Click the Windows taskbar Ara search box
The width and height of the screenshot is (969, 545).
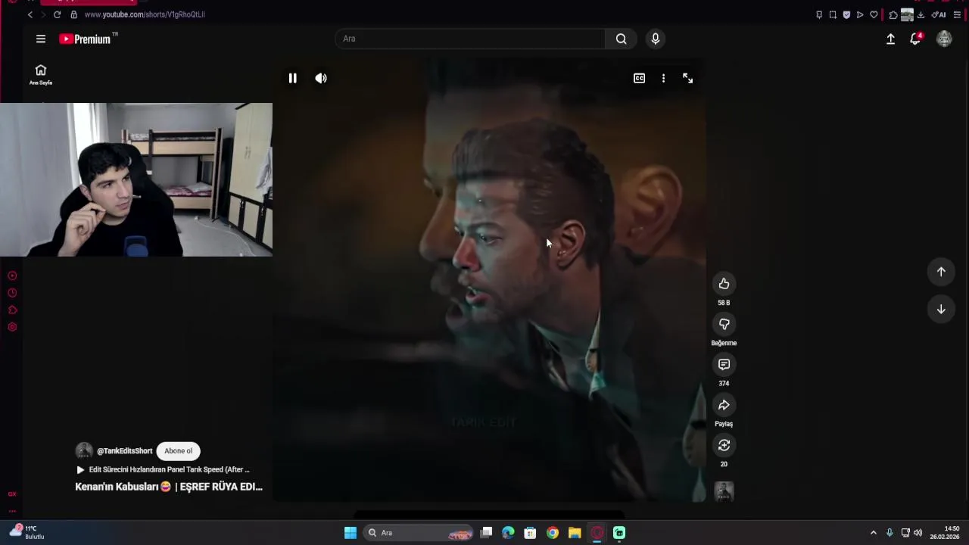coord(418,533)
